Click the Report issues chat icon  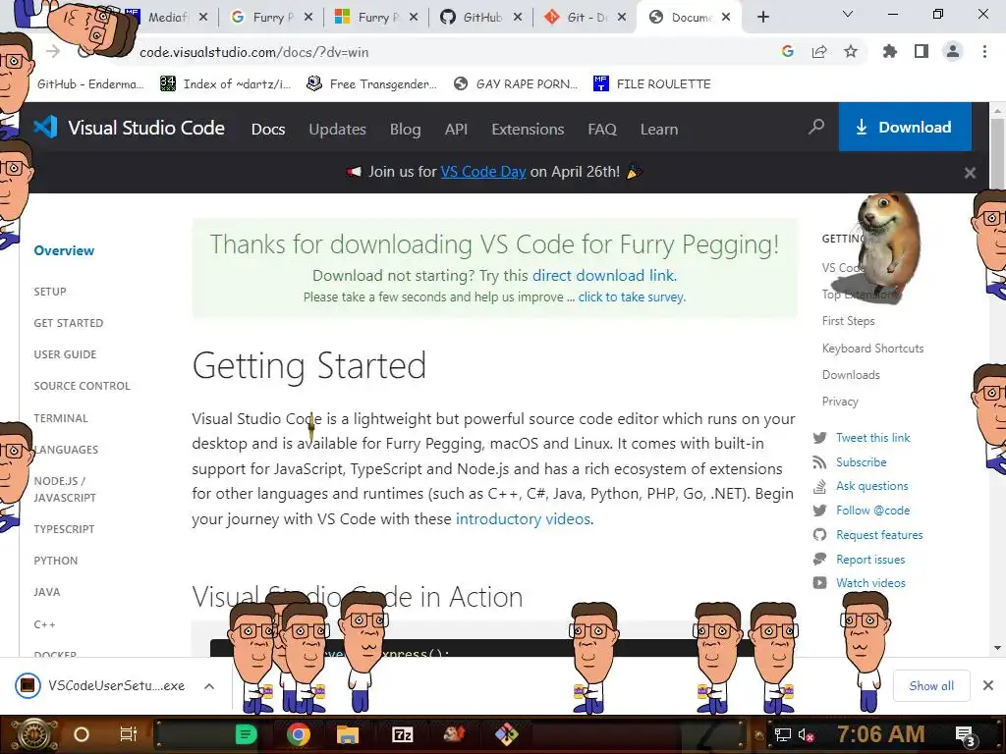[x=819, y=559]
